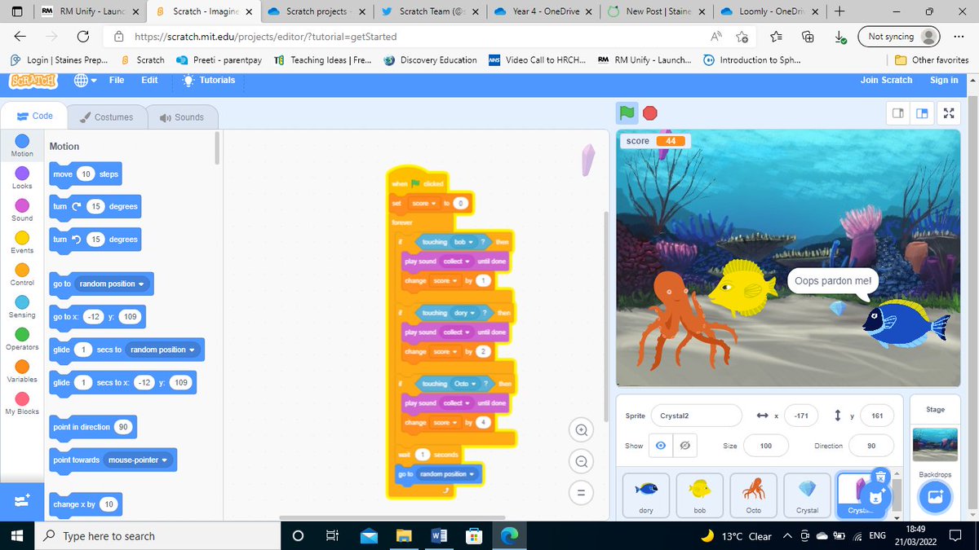This screenshot has width=979, height=550.
Task: Open the Choose a Sprite button
Action: [877, 495]
